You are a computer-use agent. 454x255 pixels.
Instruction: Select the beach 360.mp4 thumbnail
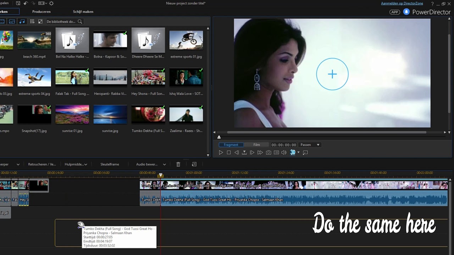click(34, 40)
